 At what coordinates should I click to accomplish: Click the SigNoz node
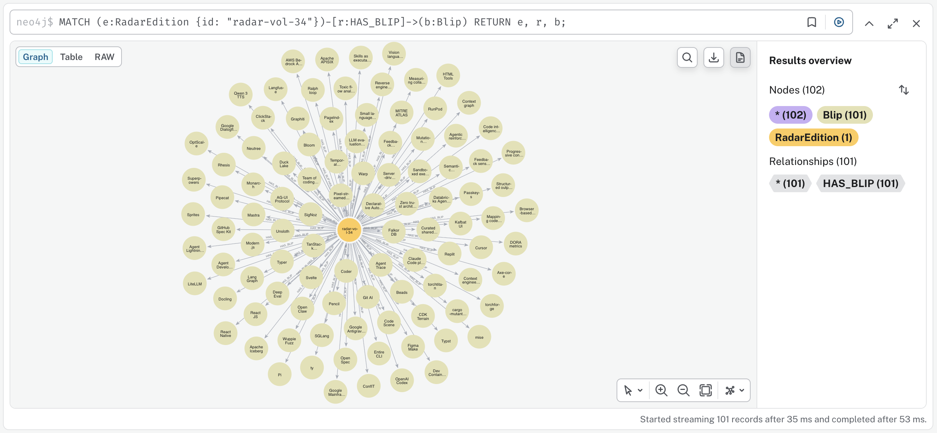click(310, 215)
